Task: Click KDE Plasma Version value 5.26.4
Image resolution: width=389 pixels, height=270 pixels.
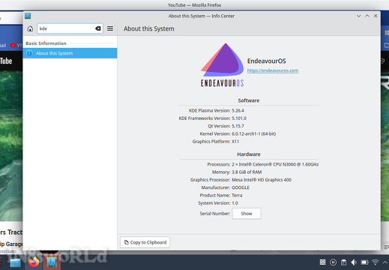Action: [238, 110]
